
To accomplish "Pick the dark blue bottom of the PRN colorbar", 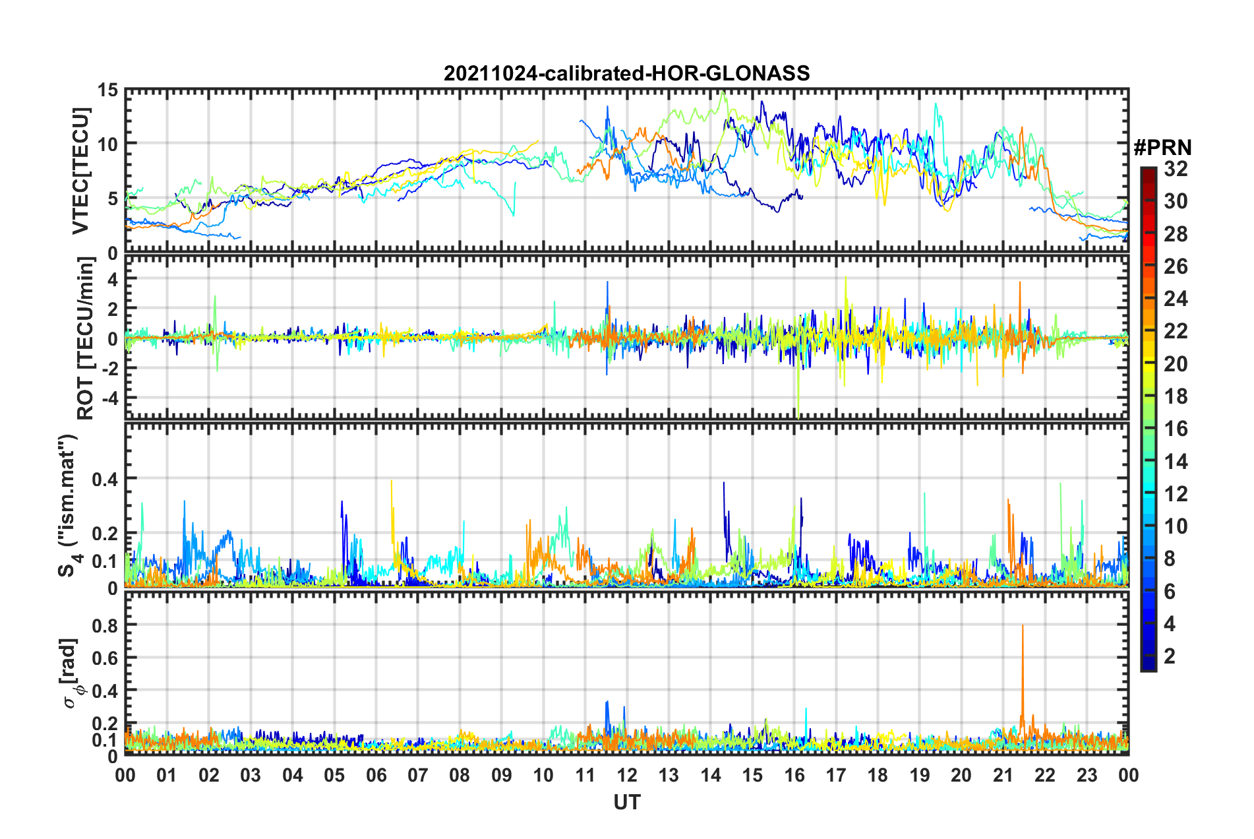I will click(1148, 666).
